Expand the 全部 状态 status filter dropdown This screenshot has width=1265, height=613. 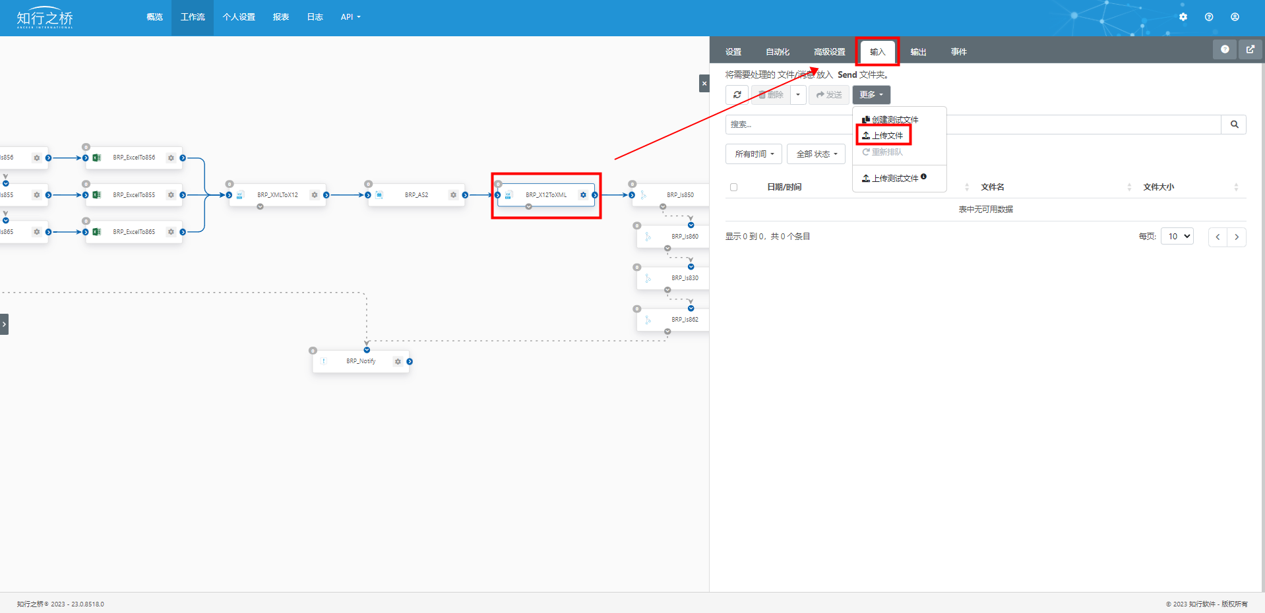pyautogui.click(x=816, y=154)
